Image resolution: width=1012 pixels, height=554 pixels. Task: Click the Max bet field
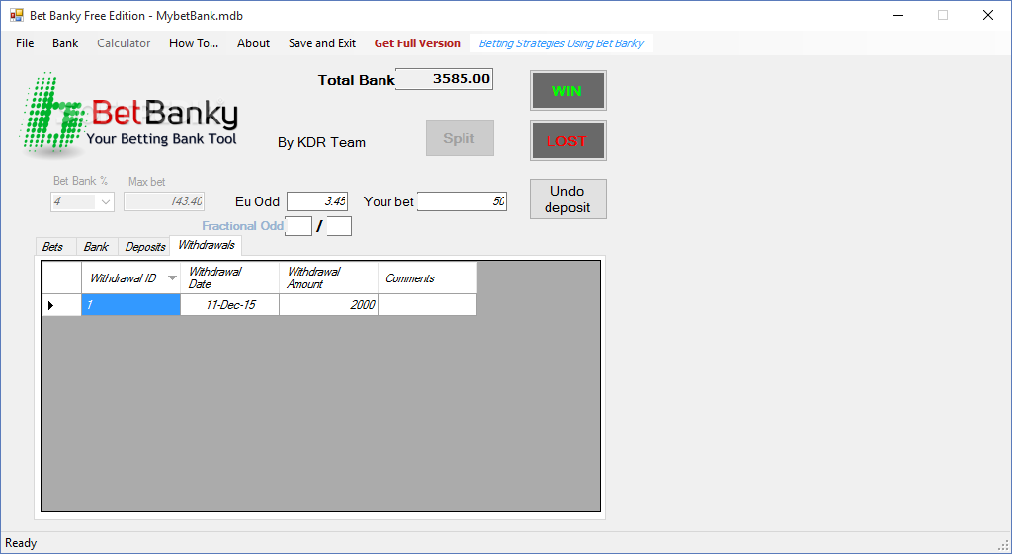tap(164, 201)
